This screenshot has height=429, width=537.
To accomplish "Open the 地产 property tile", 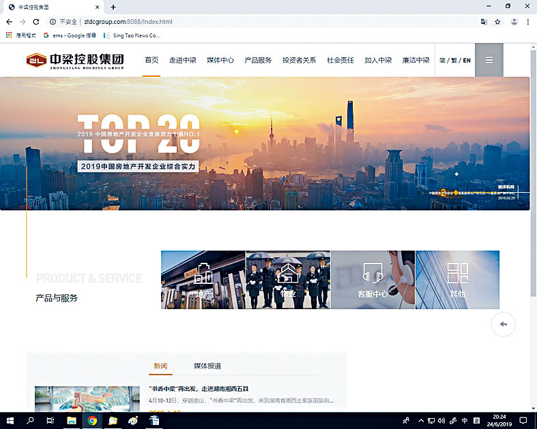I will [203, 280].
